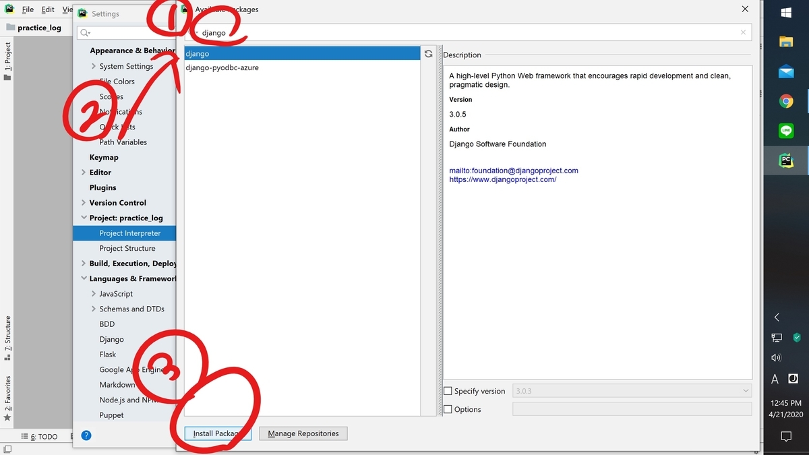Open LINE app from taskbar
The width and height of the screenshot is (809, 455).
pos(786,131)
